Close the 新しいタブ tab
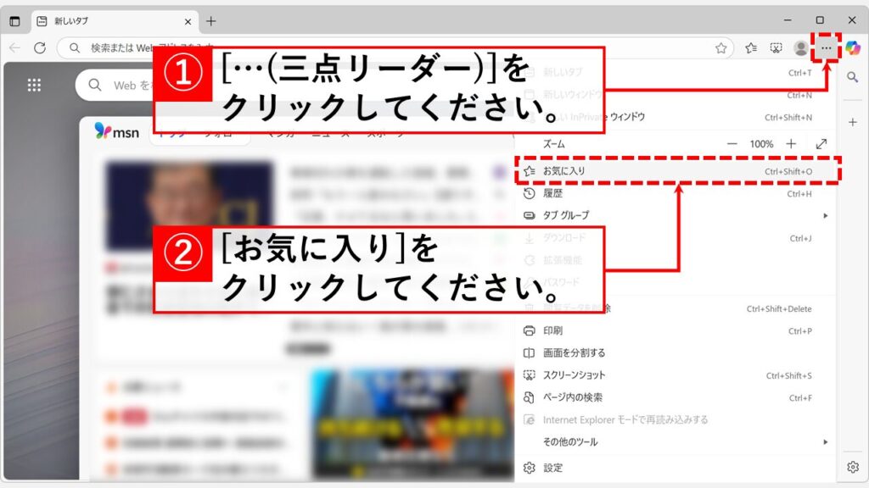 [x=188, y=21]
